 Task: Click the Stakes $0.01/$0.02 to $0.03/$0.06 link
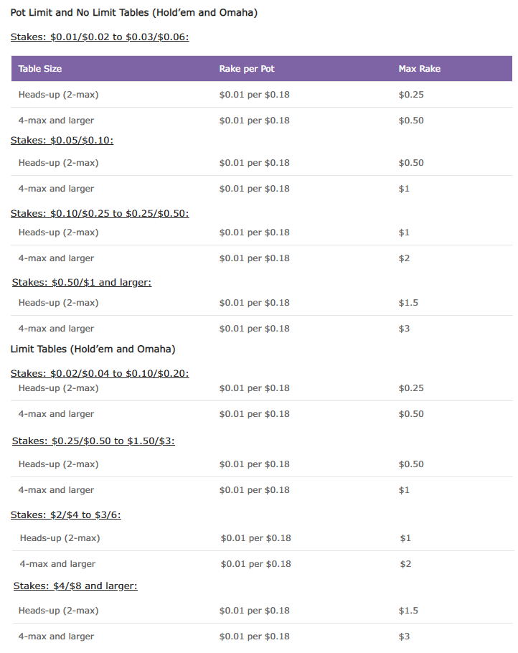(100, 37)
